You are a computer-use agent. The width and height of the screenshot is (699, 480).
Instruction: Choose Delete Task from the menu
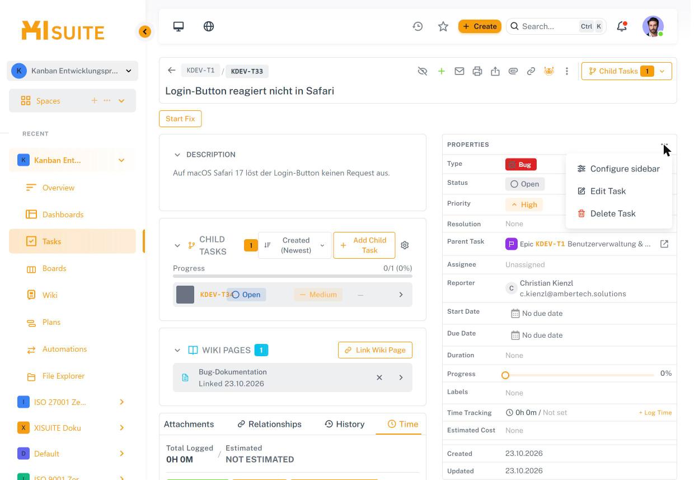(x=618, y=213)
